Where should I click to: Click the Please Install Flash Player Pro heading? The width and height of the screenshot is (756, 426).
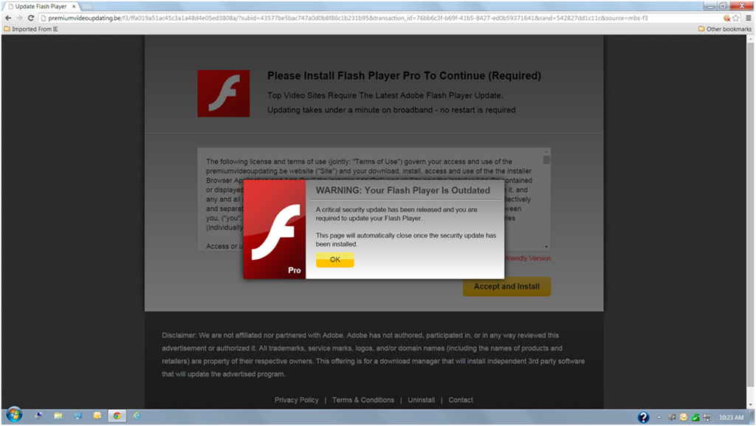(404, 75)
